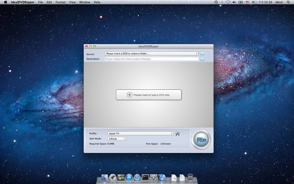Start ripping with the Rip button
Viewport: 294px width, 184px height.
201,140
